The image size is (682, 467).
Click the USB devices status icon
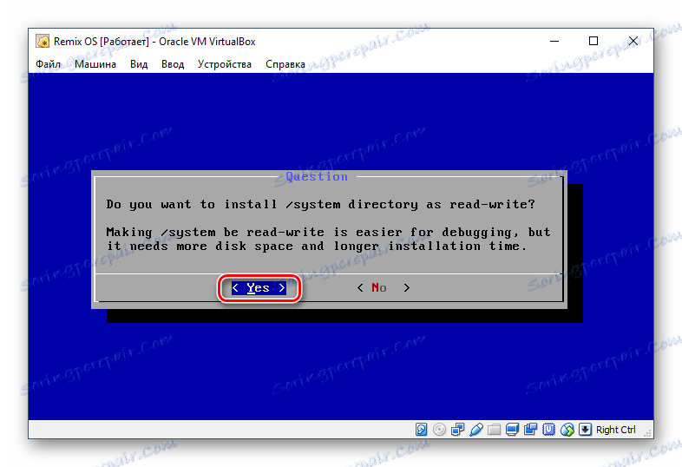pos(475,430)
